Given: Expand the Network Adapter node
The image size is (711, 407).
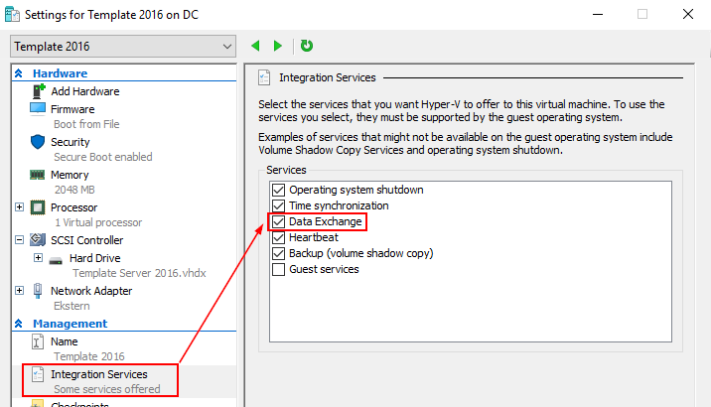Looking at the screenshot, I should pos(20,291).
